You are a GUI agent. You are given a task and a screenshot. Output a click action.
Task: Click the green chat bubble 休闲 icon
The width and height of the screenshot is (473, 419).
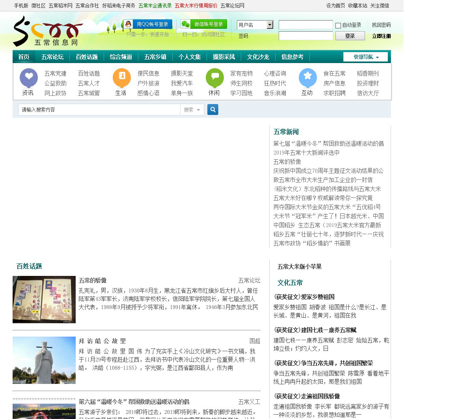(x=214, y=78)
